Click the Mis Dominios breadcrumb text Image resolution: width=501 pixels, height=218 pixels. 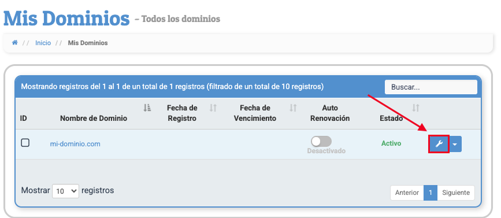coord(88,43)
